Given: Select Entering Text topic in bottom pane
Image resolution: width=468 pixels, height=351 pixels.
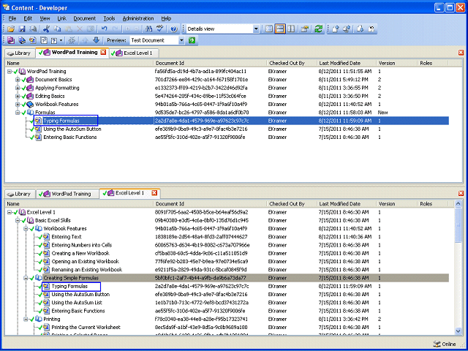Looking at the screenshot, I should tap(67, 237).
